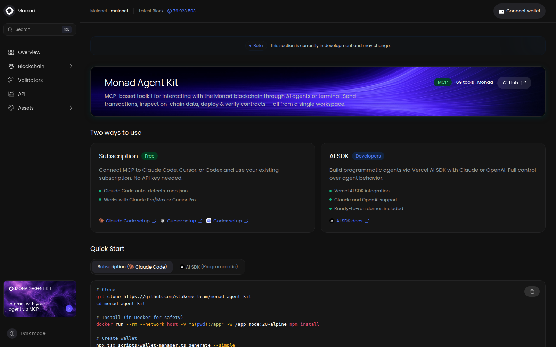Image resolution: width=556 pixels, height=347 pixels.
Task: Click the Monad logo icon
Action: point(9,11)
